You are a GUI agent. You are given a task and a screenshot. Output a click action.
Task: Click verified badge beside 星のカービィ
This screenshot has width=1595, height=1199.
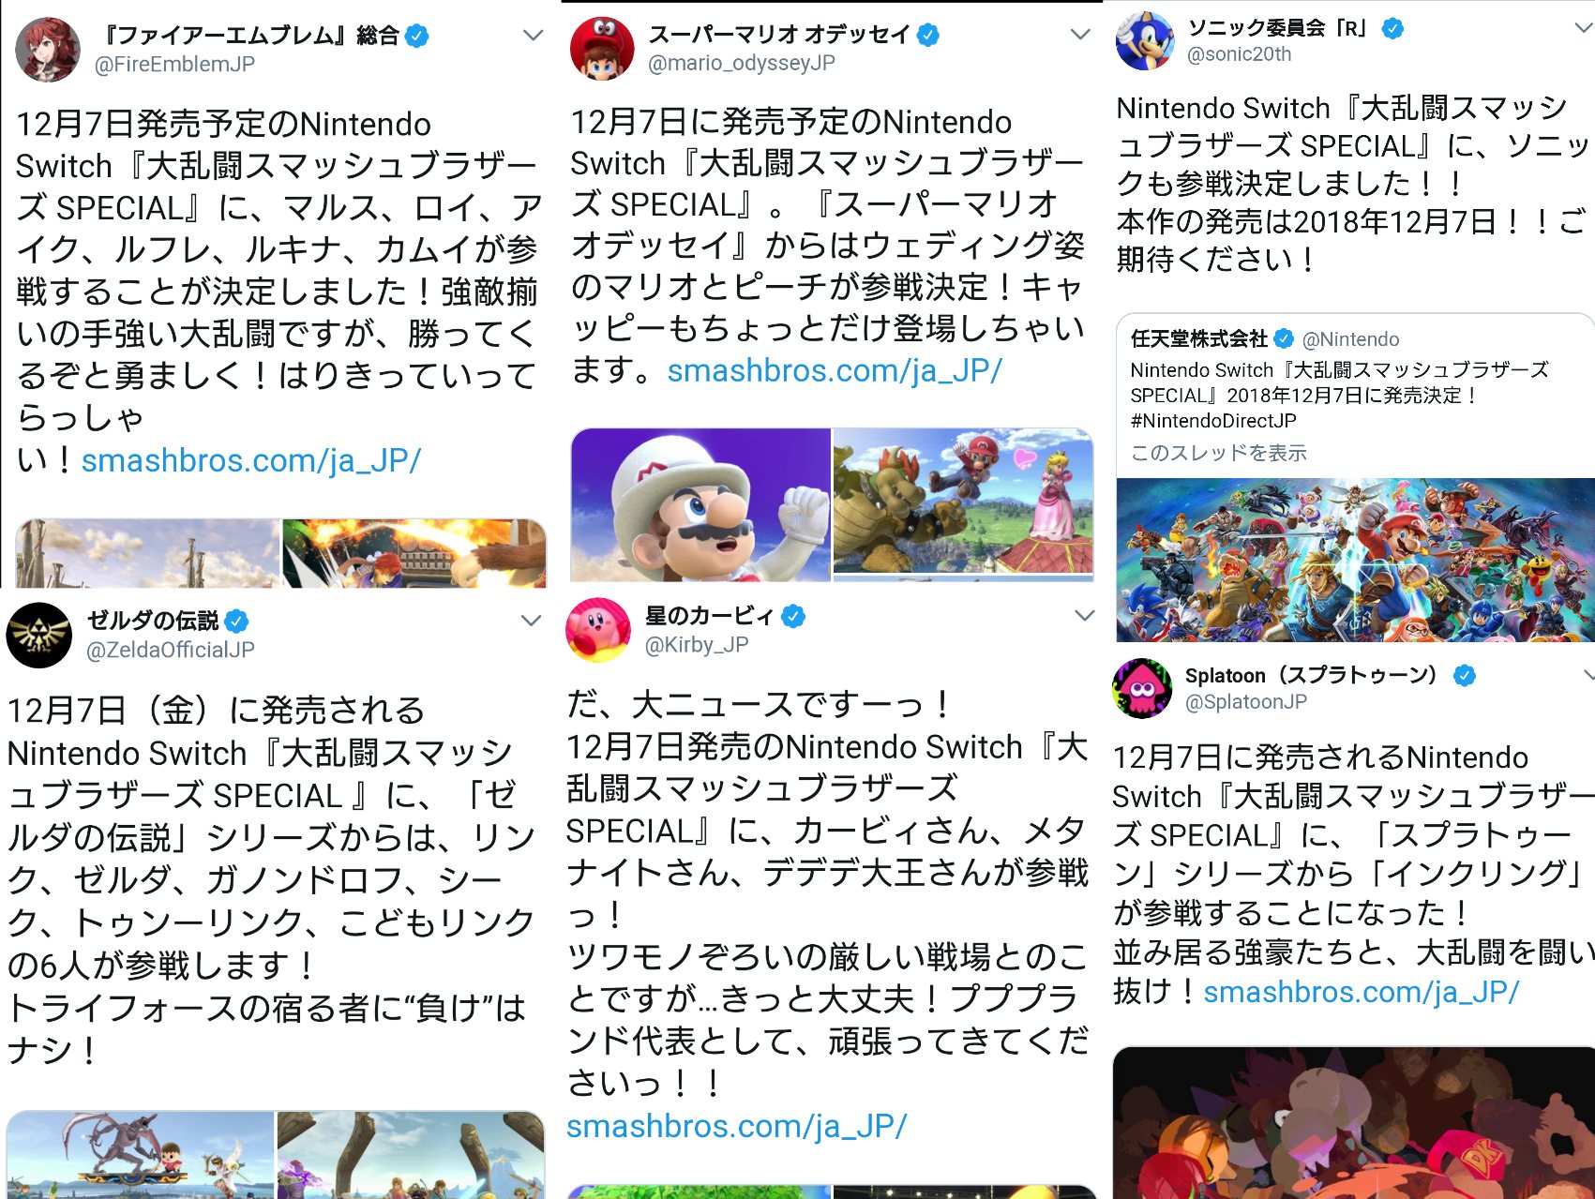pyautogui.click(x=793, y=616)
